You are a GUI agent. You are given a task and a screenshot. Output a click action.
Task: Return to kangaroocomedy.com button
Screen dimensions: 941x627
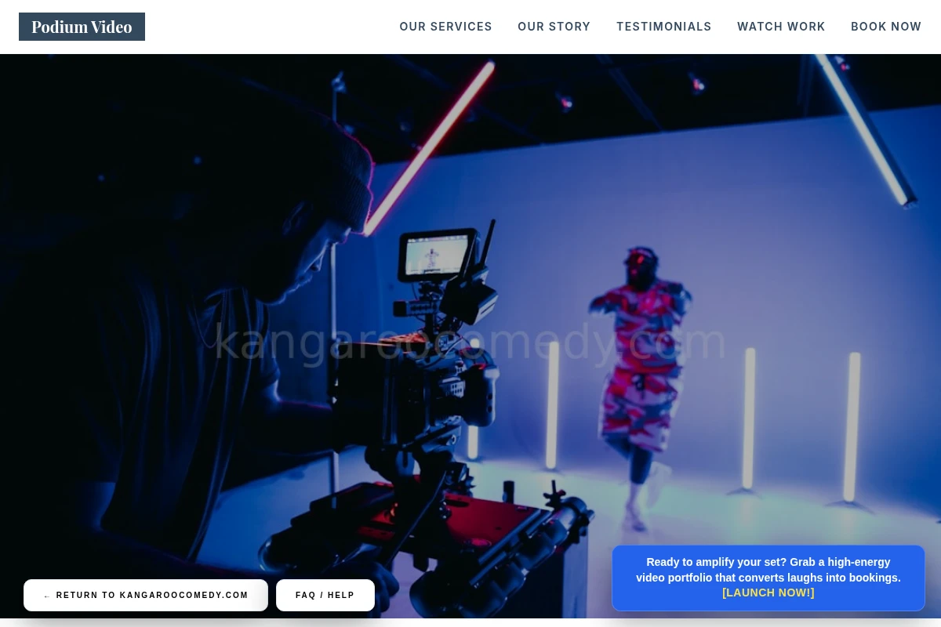(146, 595)
